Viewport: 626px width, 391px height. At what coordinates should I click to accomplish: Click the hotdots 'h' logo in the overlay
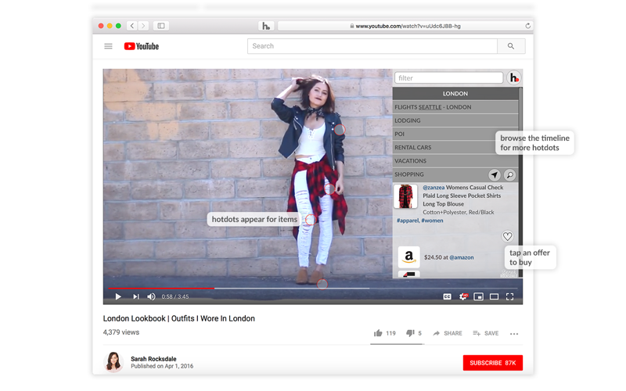click(x=514, y=77)
